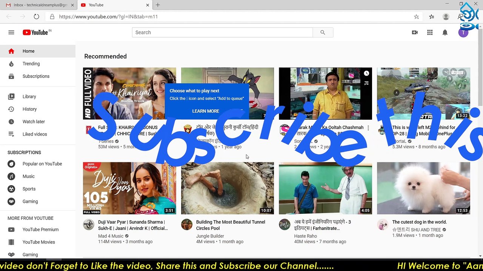Open Liked videos playlist
The width and height of the screenshot is (483, 271).
[x=38, y=134]
